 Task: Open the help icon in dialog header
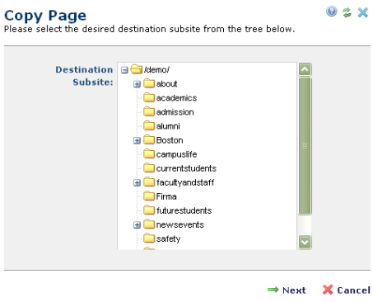tap(331, 12)
